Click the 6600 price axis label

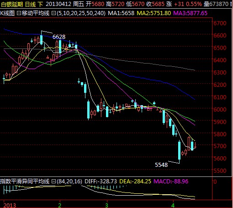220,35
